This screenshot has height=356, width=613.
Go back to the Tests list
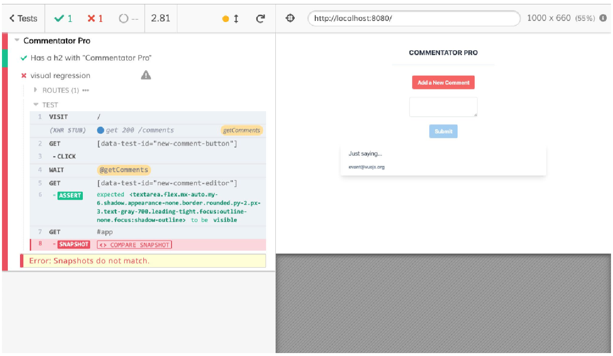23,19
